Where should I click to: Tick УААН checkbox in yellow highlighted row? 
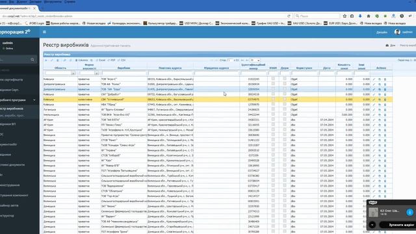(273, 99)
